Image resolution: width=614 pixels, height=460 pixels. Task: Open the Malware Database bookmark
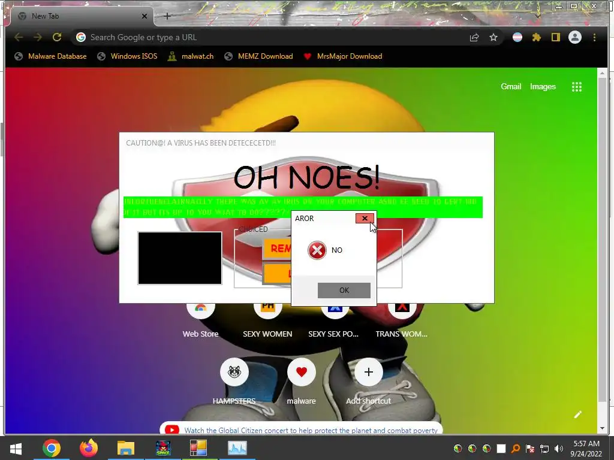[50, 56]
